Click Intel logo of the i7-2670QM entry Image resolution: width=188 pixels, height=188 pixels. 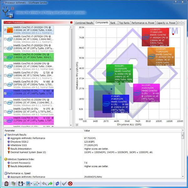(10, 39)
